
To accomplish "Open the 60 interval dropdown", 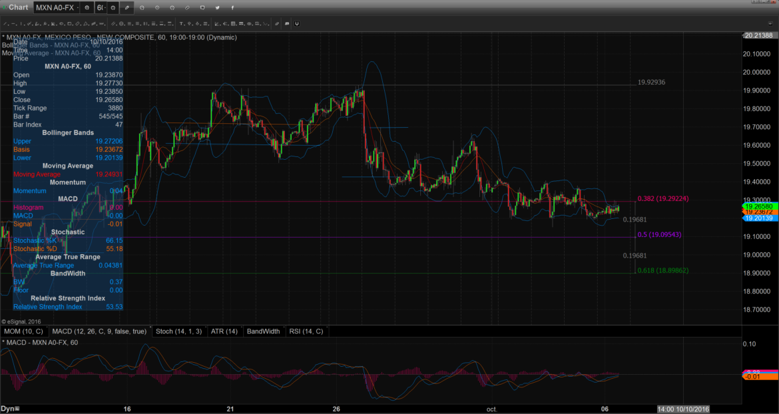I will [105, 8].
